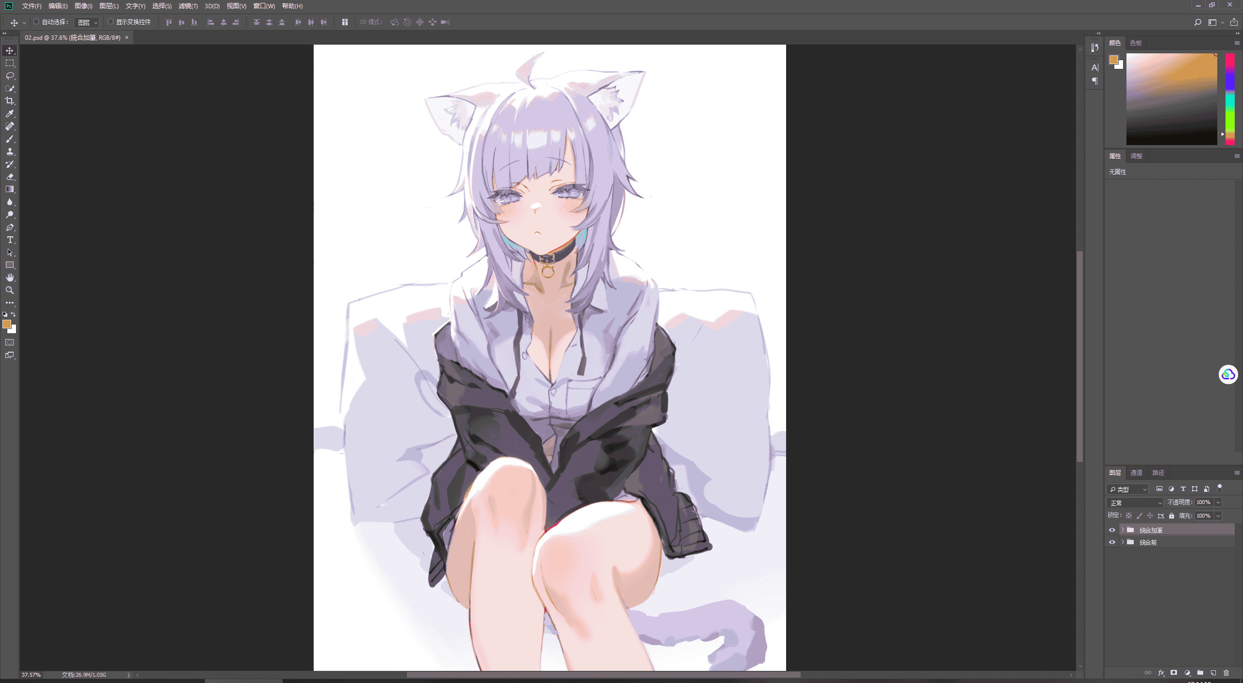Close the 02.psd document tab

[x=127, y=37]
